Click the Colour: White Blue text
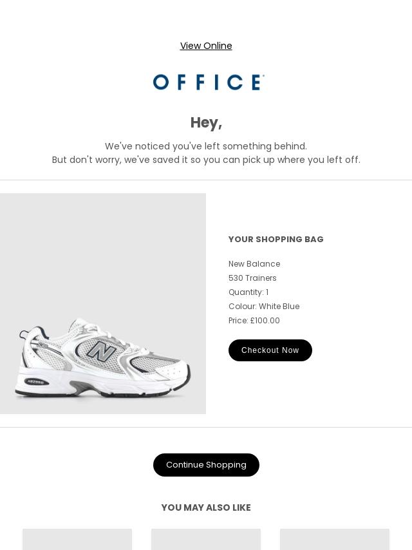 tap(264, 306)
